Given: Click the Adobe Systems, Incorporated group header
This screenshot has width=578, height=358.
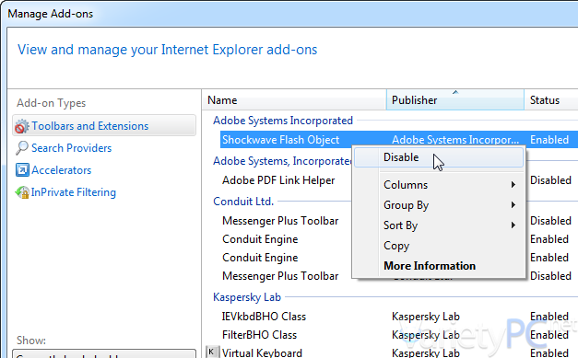Looking at the screenshot, I should 282,161.
